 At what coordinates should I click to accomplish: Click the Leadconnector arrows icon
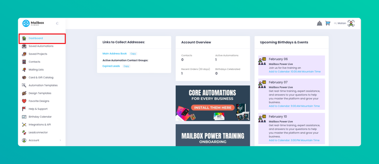[x=24, y=132]
